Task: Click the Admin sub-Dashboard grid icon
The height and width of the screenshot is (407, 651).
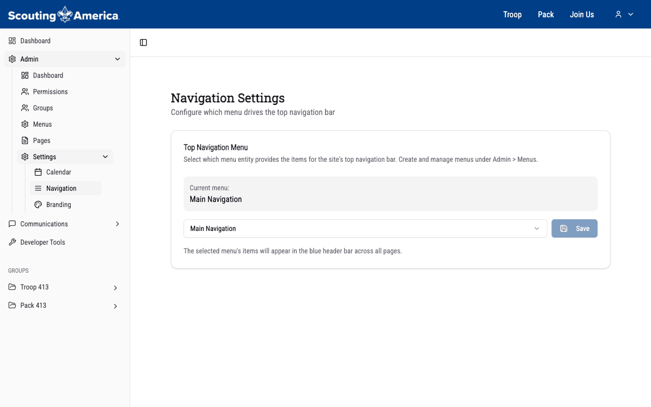Action: click(25, 75)
